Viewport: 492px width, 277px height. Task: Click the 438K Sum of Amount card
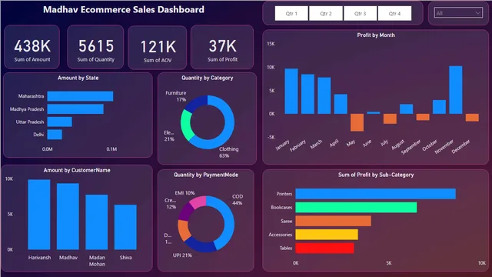tap(32, 47)
